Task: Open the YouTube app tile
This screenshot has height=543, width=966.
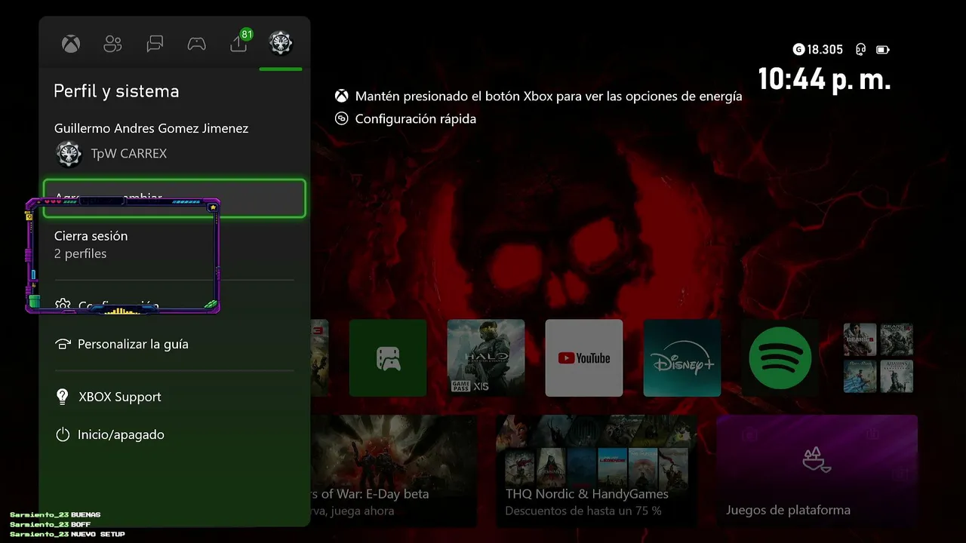Action: click(x=584, y=358)
